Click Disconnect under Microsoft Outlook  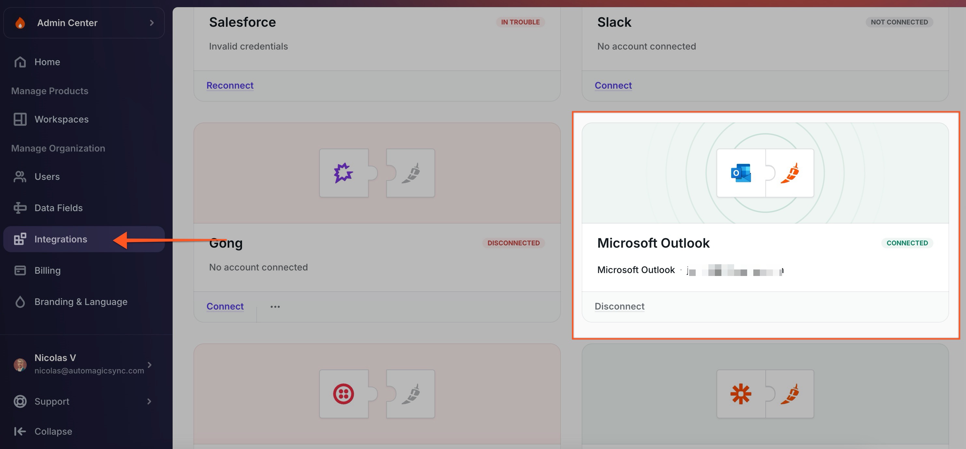coord(619,307)
